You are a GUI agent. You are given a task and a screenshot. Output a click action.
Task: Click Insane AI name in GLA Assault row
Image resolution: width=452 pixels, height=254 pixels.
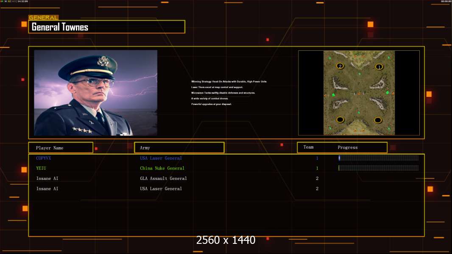click(x=47, y=178)
